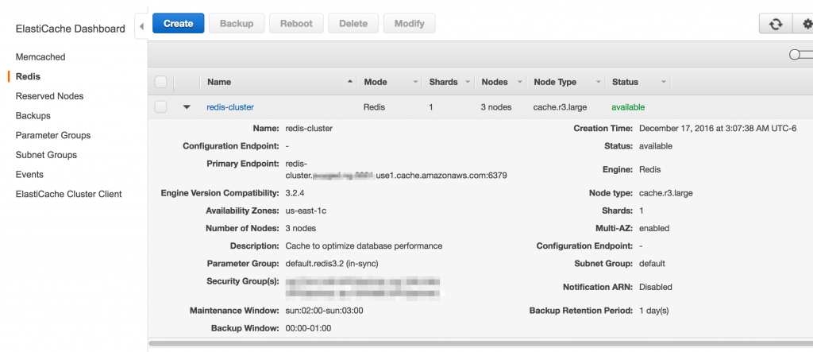
Task: Select Redis in the sidebar
Action: point(28,76)
